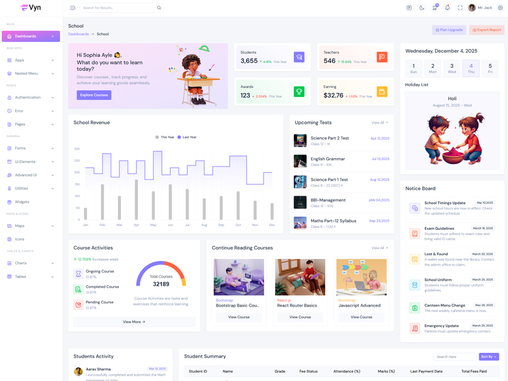Open the Sort By dropdown
The width and height of the screenshot is (508, 381).
pyautogui.click(x=489, y=357)
